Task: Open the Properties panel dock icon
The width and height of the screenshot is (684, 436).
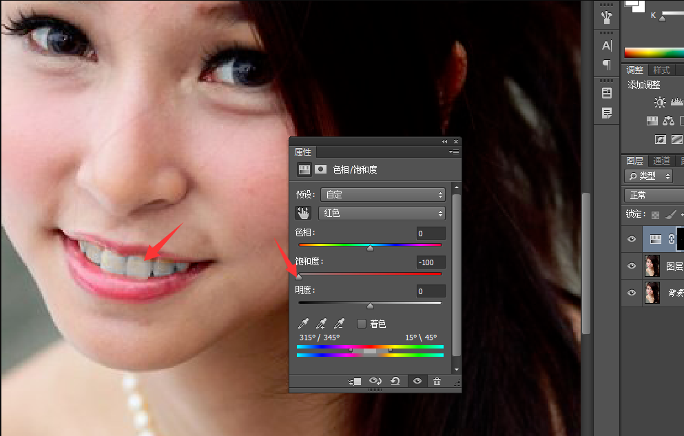Action: point(606,93)
